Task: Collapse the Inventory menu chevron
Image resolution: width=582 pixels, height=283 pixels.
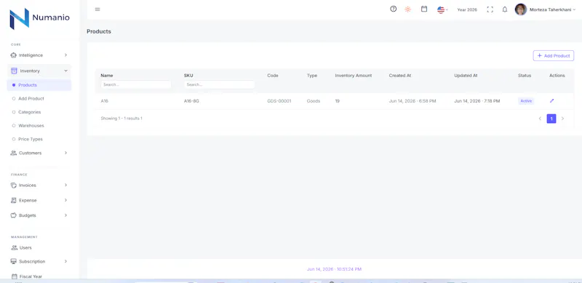Action: pyautogui.click(x=65, y=71)
